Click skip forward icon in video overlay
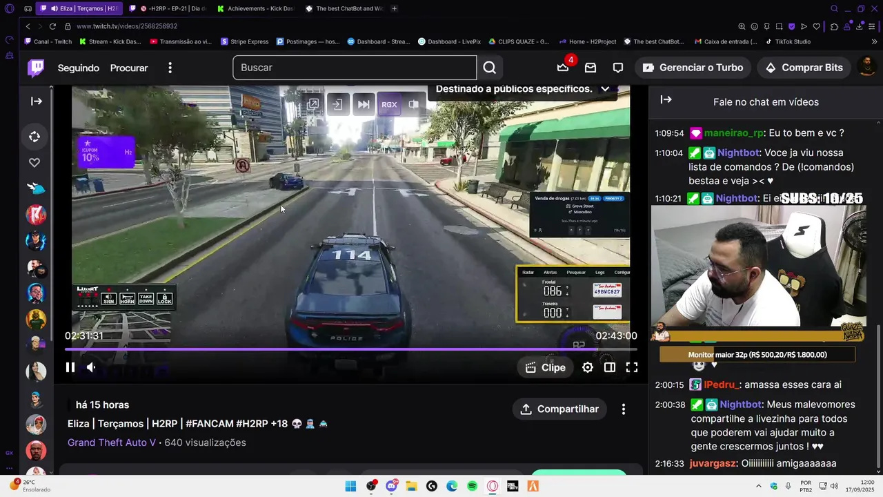The image size is (883, 497). (x=364, y=105)
